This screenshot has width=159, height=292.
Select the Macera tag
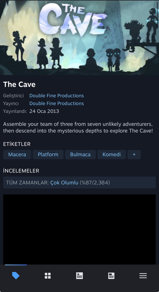17,155
